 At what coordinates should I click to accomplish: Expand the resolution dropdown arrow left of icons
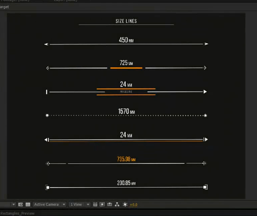[x=14, y=204]
